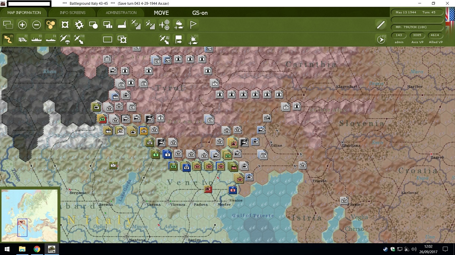Click the War in the West taskbar icon

coord(52,249)
